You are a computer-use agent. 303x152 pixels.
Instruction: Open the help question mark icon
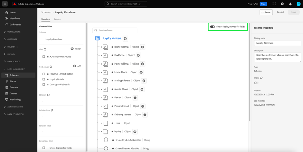pyautogui.click(x=282, y=4)
